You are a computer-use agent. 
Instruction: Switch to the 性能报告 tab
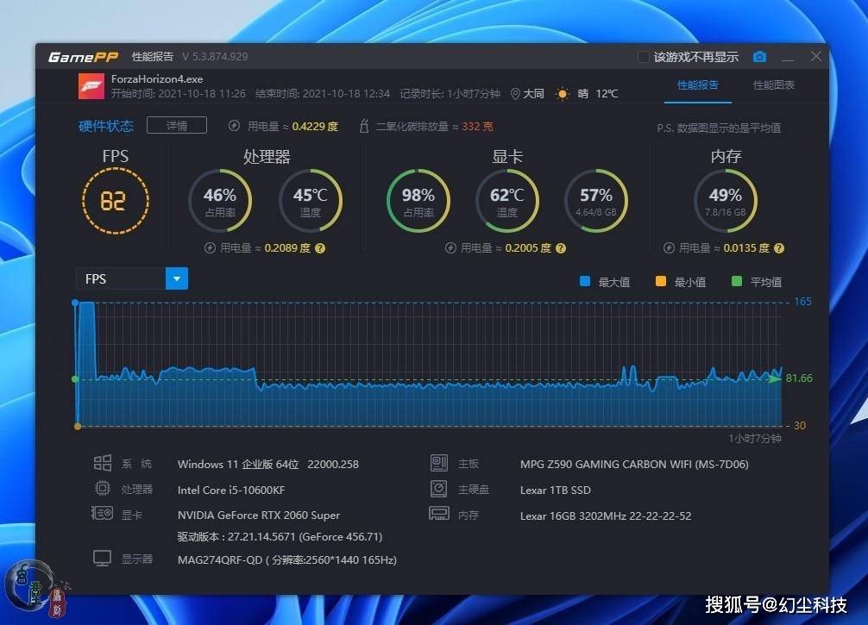(697, 85)
